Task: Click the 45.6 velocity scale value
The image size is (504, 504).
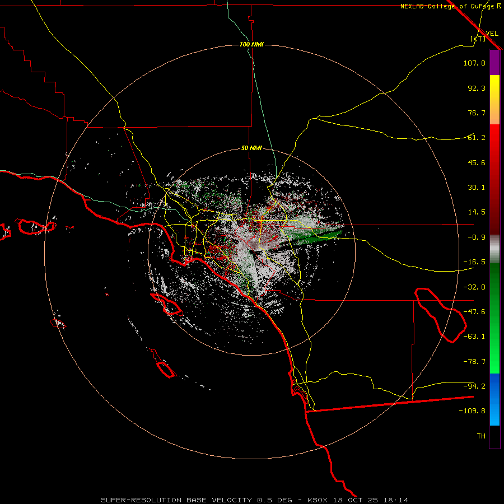Action: [477, 162]
